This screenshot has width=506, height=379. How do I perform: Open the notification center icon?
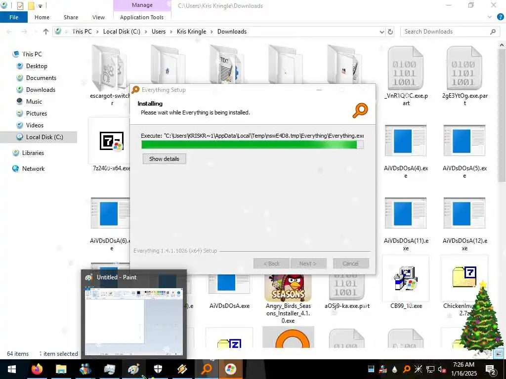point(491,369)
